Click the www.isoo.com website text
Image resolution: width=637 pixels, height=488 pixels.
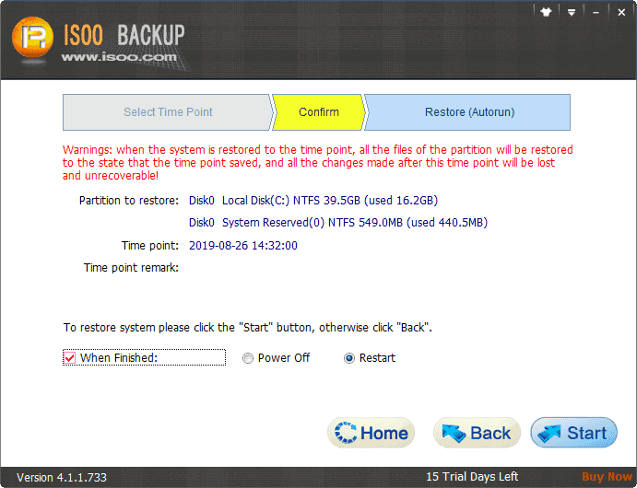118,57
